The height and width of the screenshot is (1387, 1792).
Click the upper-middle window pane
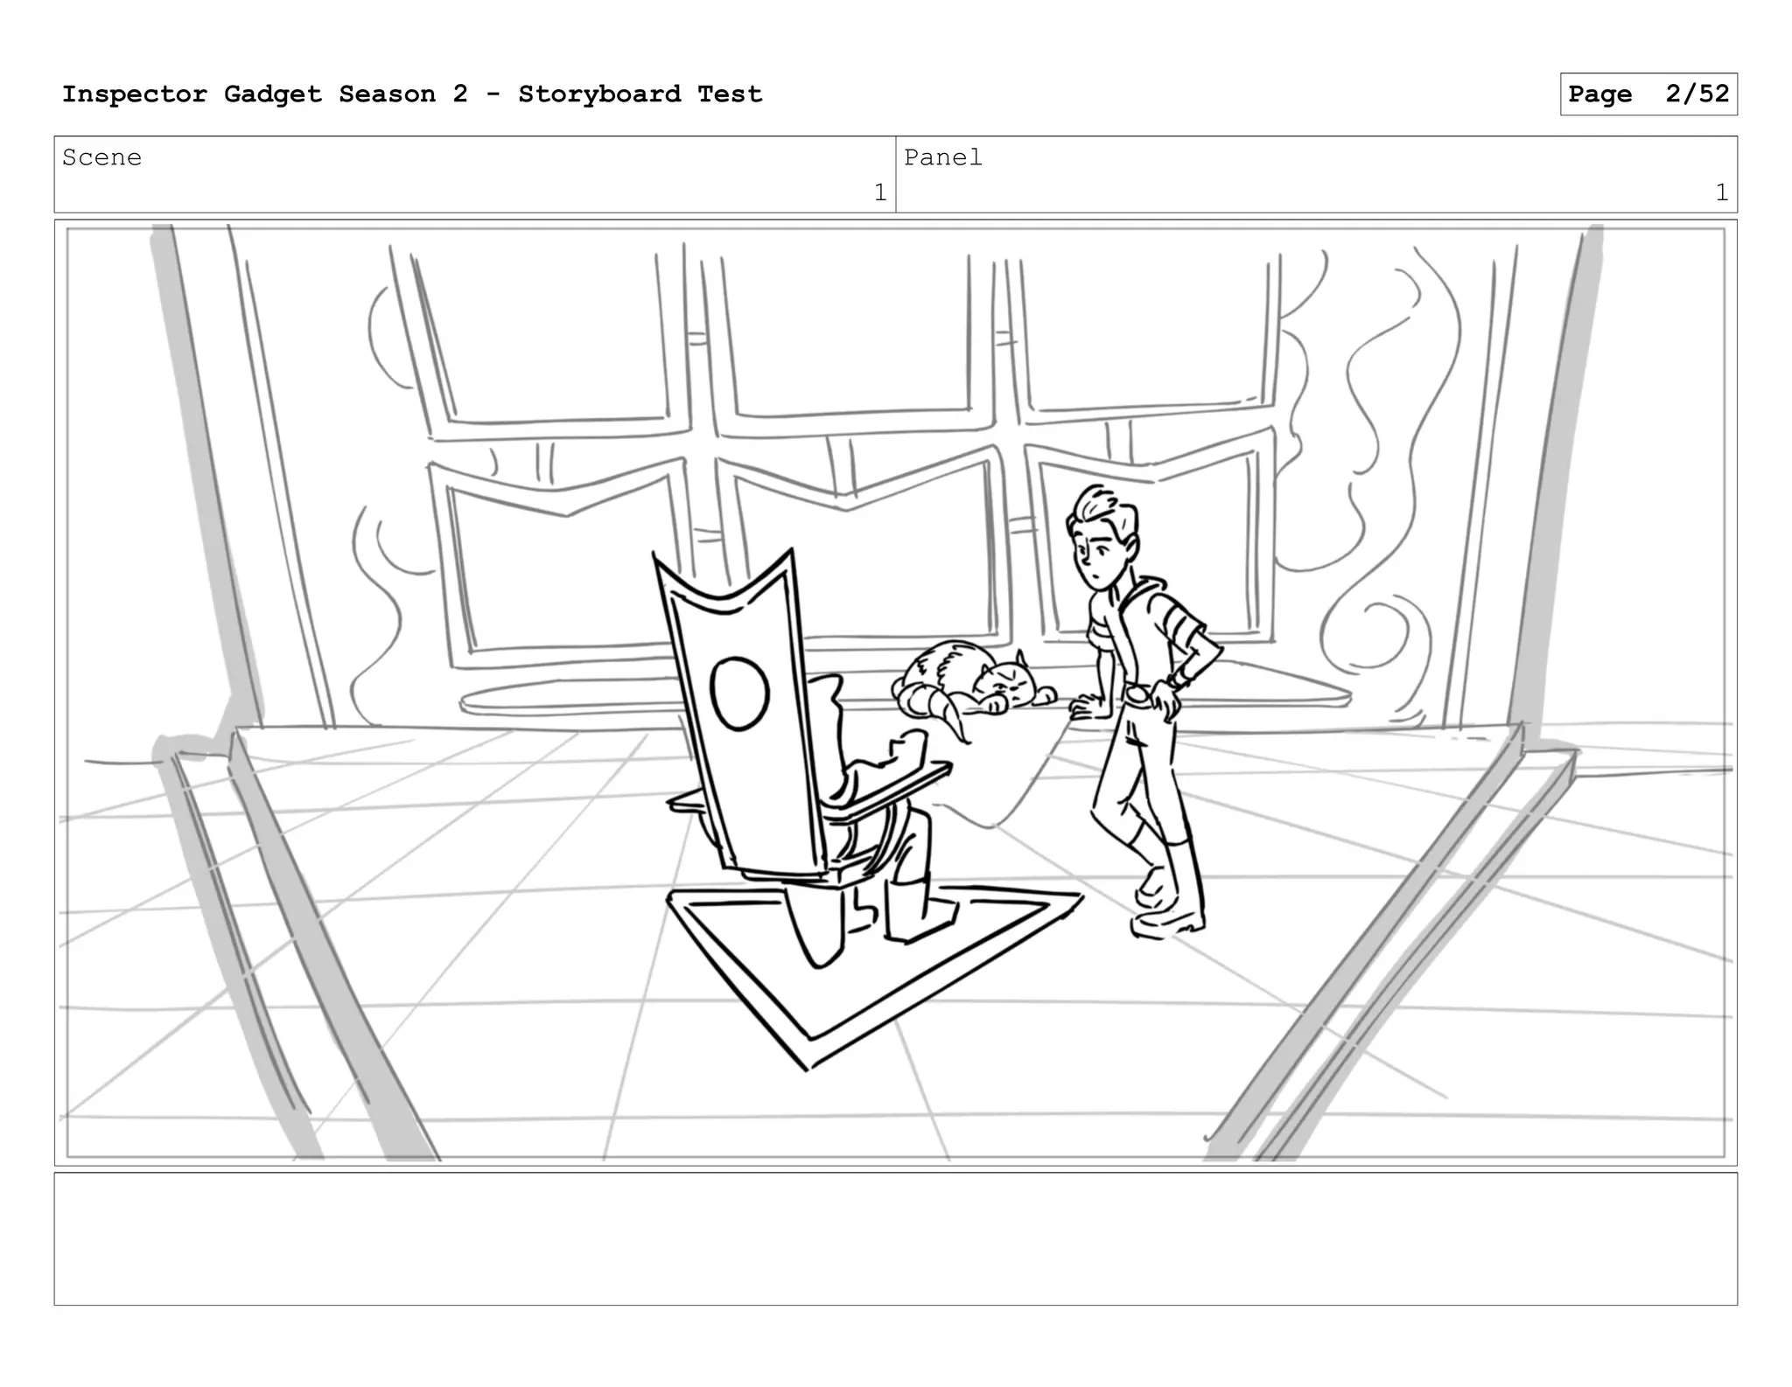tap(849, 337)
